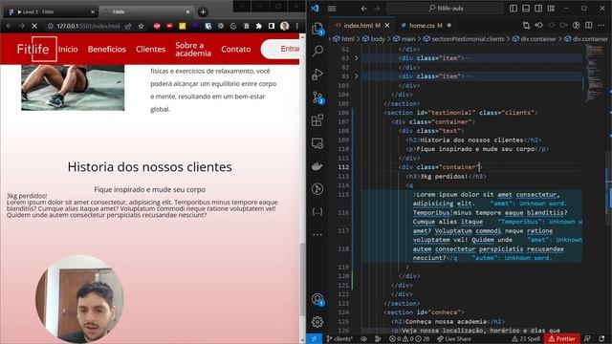Image resolution: width=612 pixels, height=344 pixels.
Task: Open the Source Control view
Action: click(x=317, y=97)
